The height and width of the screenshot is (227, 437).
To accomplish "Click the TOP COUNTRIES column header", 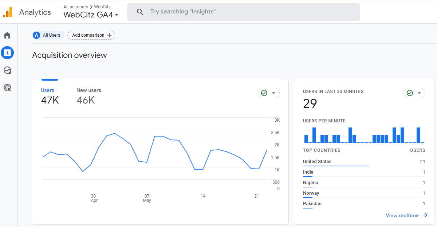I will (322, 150).
